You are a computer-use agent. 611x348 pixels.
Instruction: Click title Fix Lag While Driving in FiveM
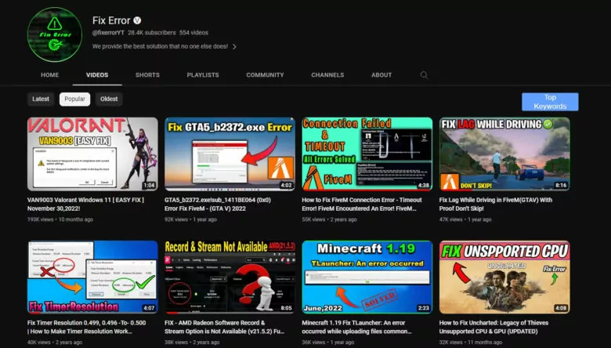[x=496, y=205]
